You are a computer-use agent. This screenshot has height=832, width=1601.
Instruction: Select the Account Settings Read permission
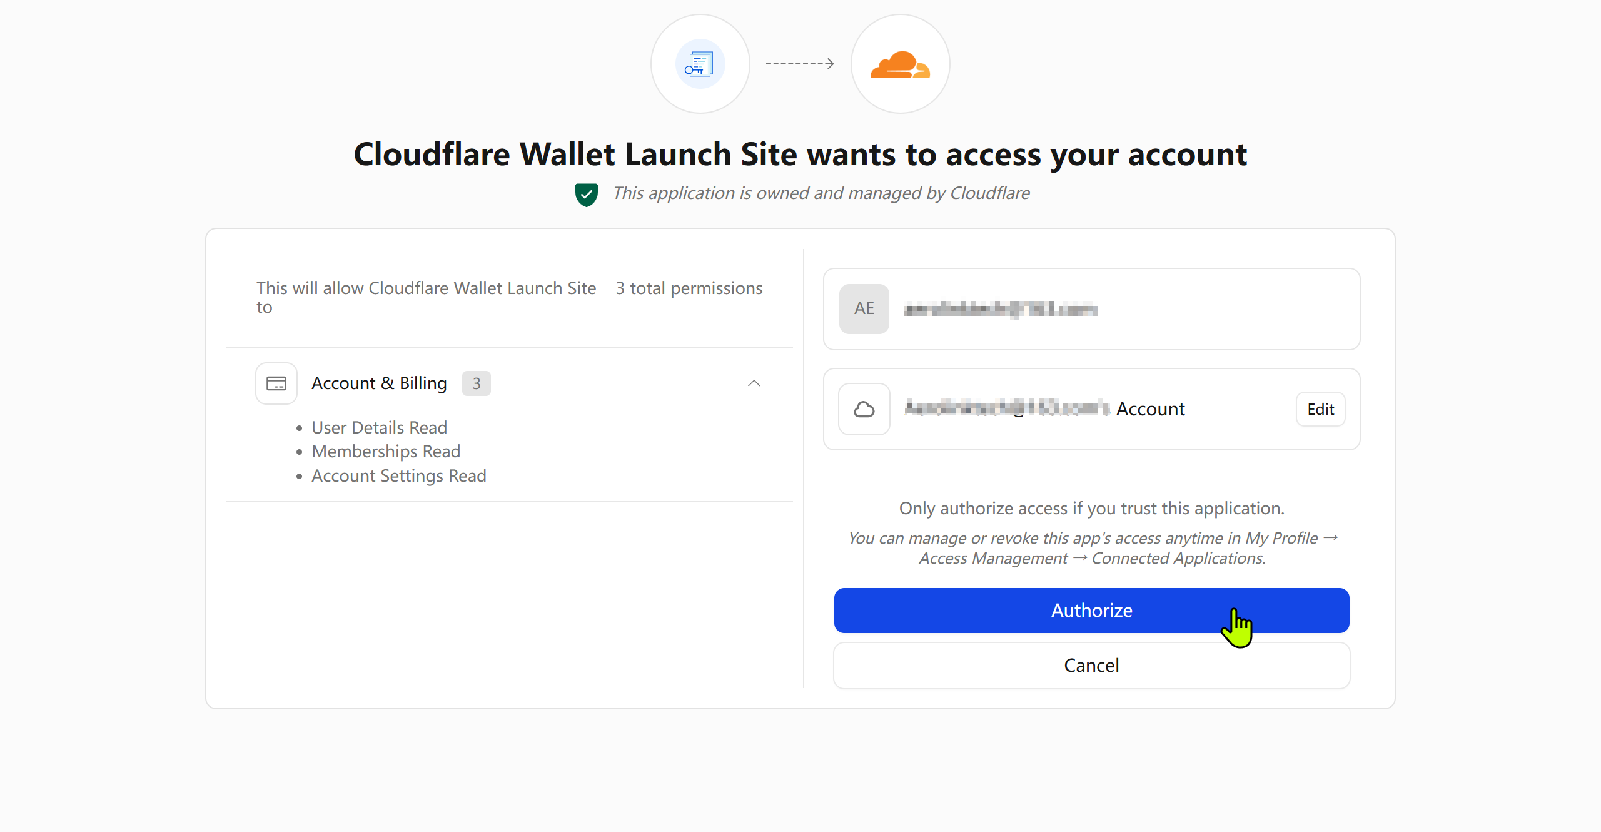click(x=399, y=475)
